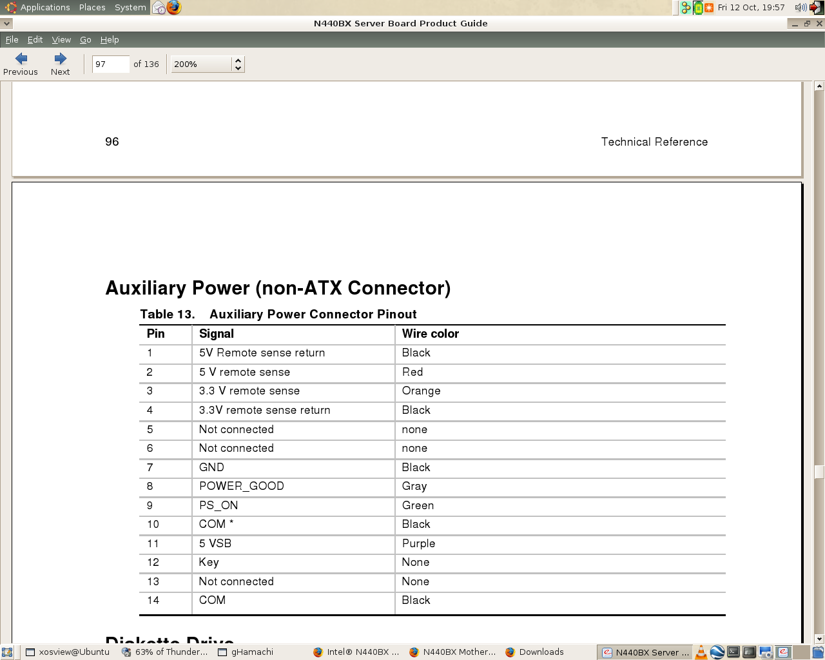Click the 'Signal' column header

pos(217,334)
